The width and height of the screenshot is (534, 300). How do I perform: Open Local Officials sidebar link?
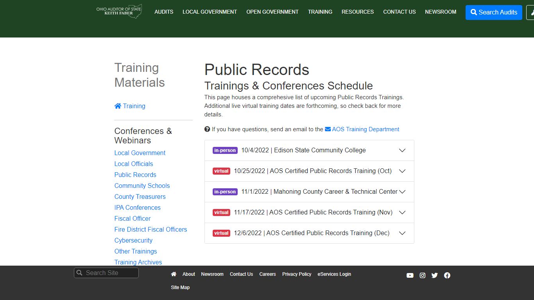point(134,164)
